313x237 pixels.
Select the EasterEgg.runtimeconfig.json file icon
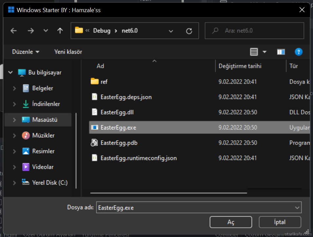tap(94, 158)
